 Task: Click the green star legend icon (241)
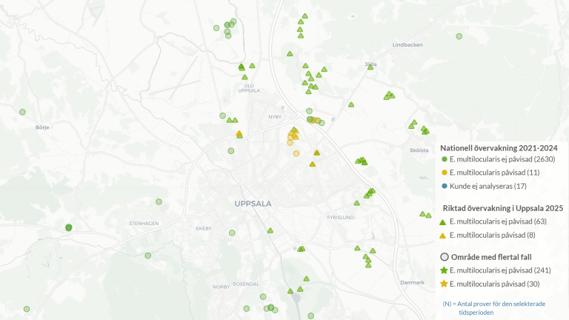click(x=444, y=270)
